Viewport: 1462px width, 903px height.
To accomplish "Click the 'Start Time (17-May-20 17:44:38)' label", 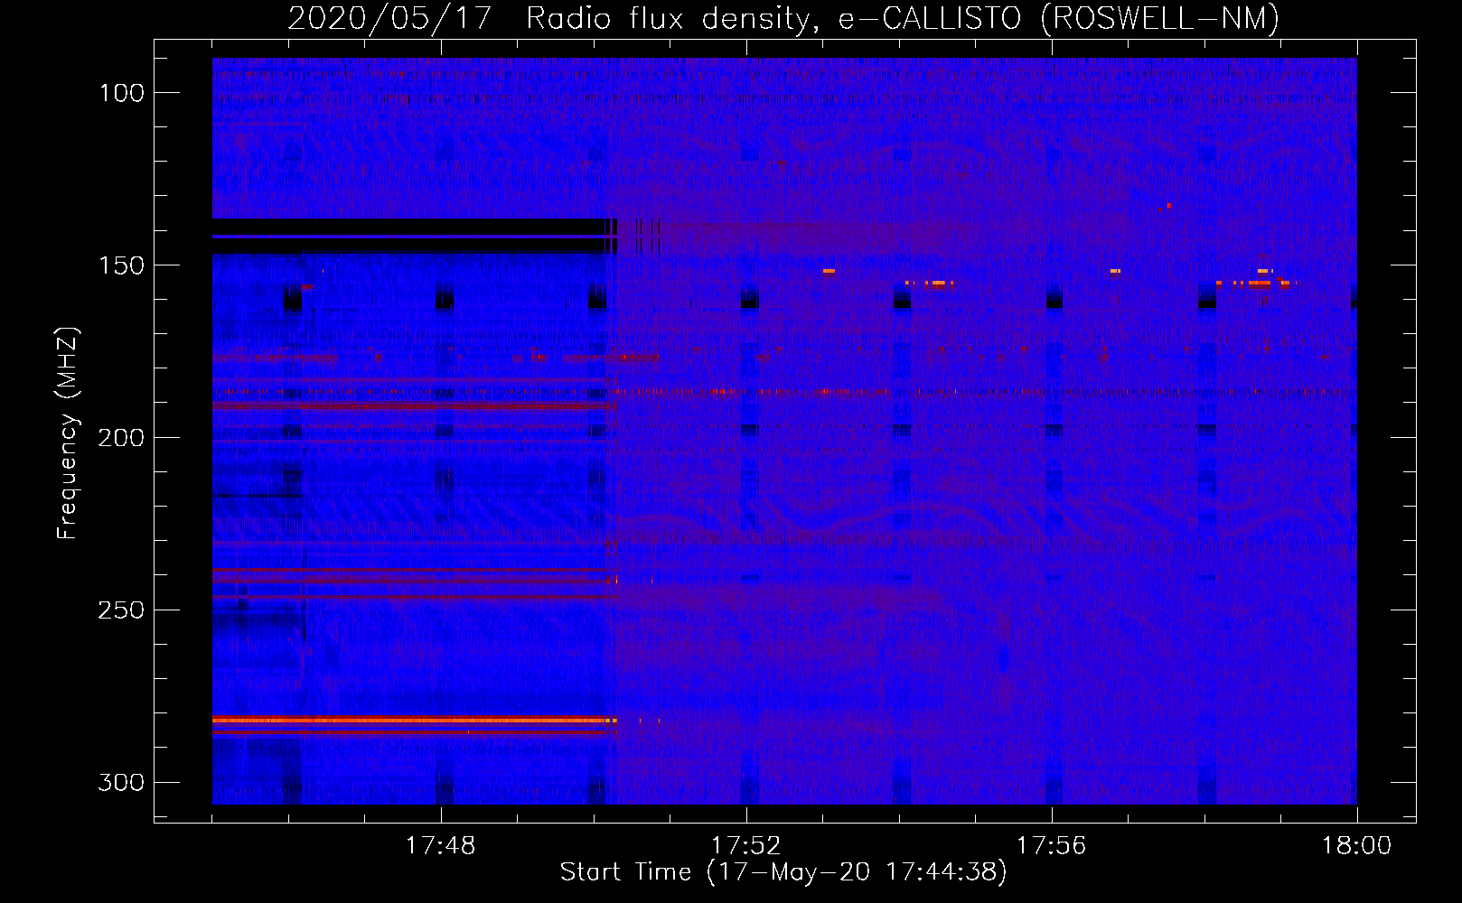I will click(x=783, y=872).
